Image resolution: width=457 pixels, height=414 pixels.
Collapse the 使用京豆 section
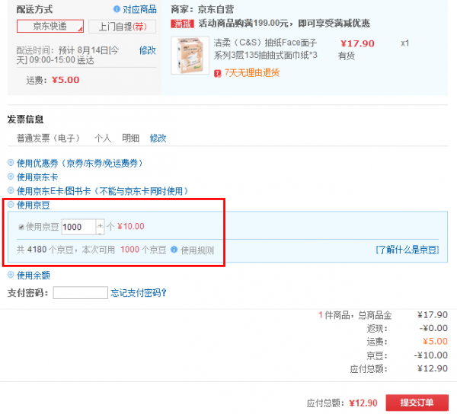coord(11,205)
